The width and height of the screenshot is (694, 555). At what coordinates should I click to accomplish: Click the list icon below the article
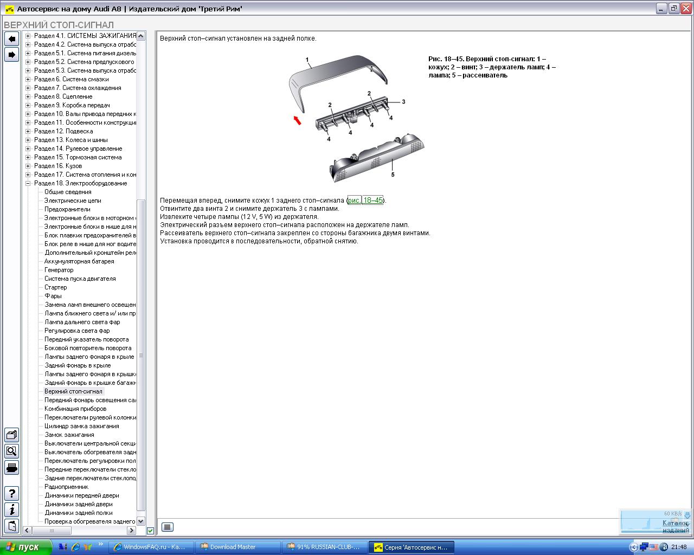tap(167, 527)
